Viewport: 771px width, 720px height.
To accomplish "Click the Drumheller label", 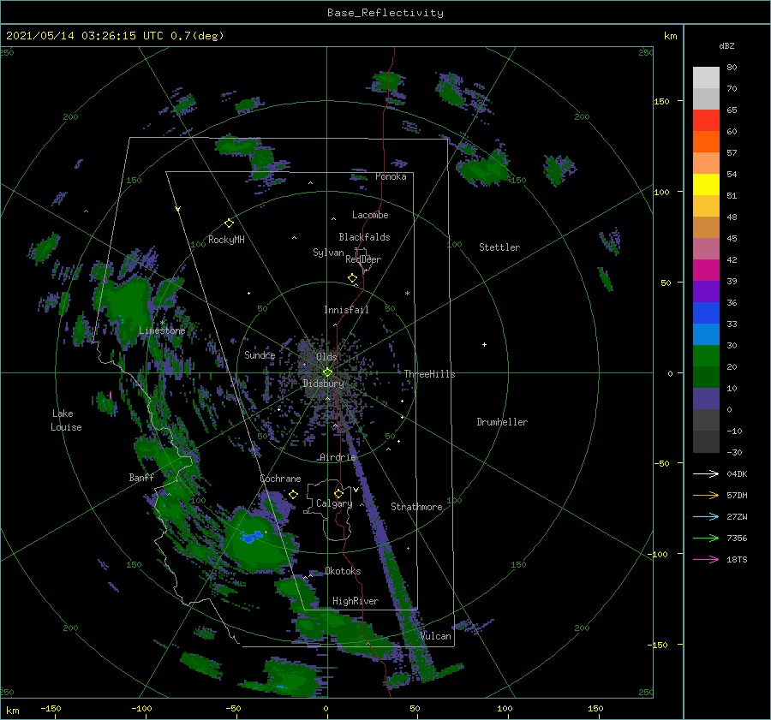I will point(502,422).
